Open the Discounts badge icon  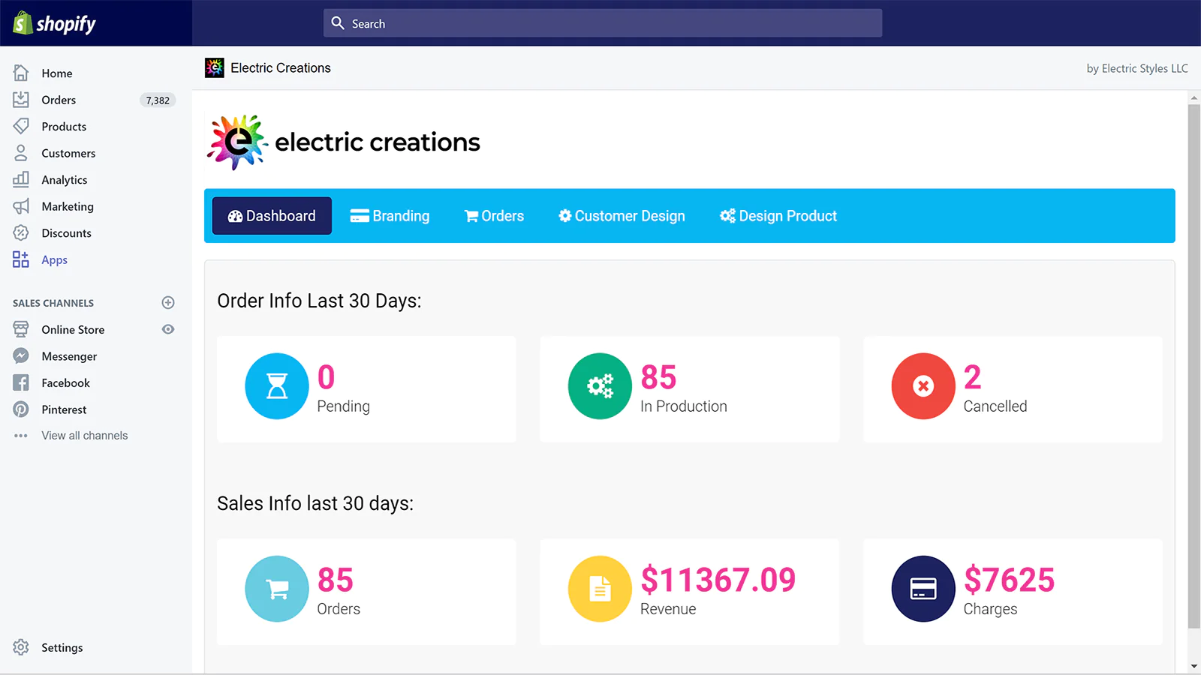(x=21, y=232)
